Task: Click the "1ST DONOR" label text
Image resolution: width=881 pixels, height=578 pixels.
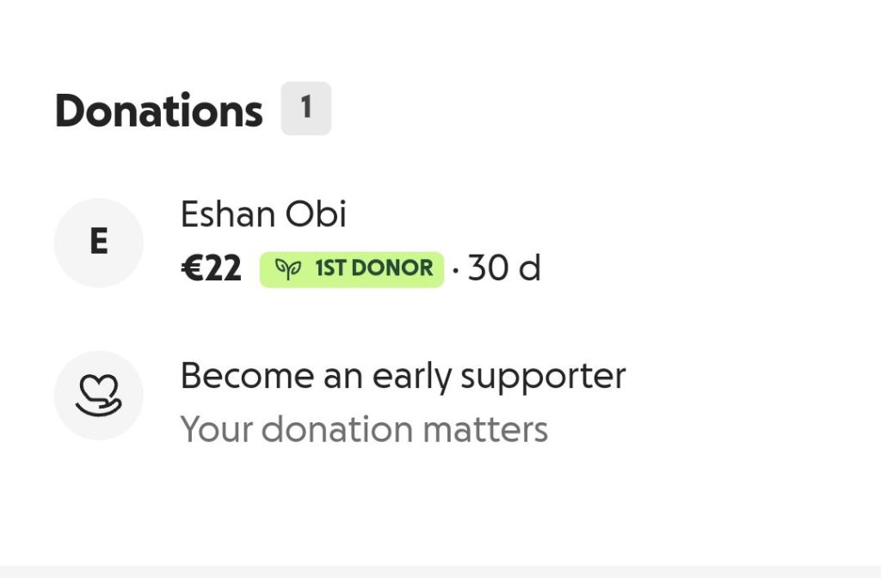Action: (x=373, y=269)
